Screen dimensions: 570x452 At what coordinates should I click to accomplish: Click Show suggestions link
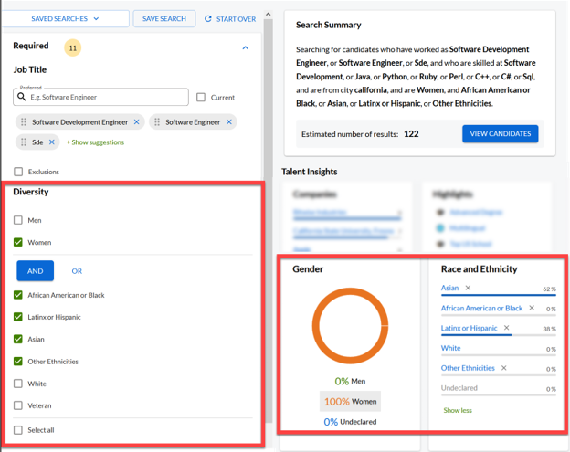pyautogui.click(x=95, y=142)
